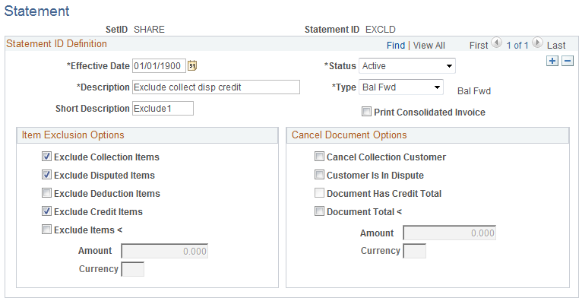Delete the row with minus icon
Screen dimensions: 582x301
coord(568,61)
